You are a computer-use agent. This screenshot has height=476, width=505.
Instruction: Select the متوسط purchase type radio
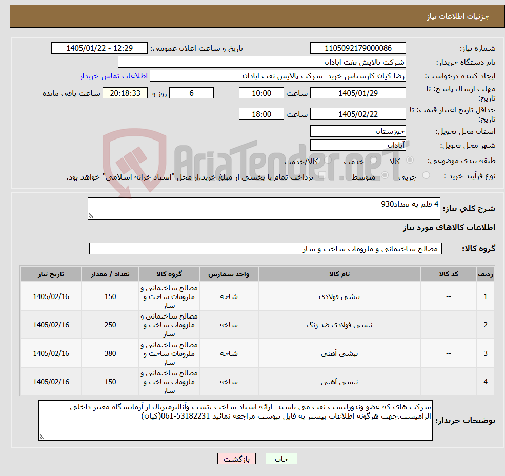385,175
